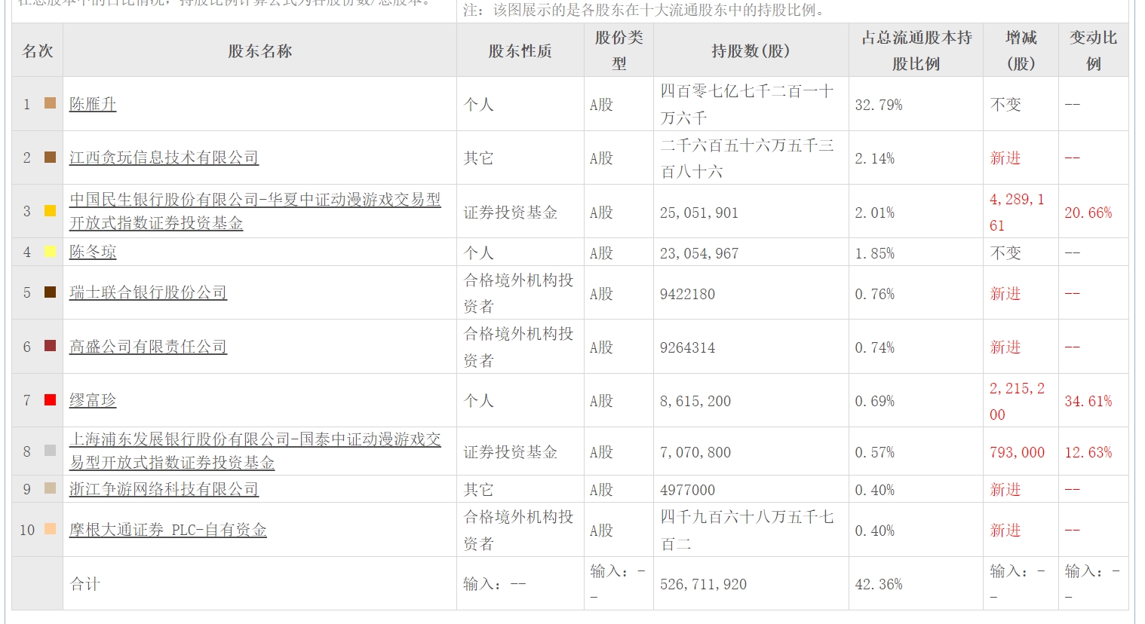This screenshot has height=624, width=1145.
Task: Click the light yellow swatch beside 陈冬琼
Action: click(x=51, y=252)
